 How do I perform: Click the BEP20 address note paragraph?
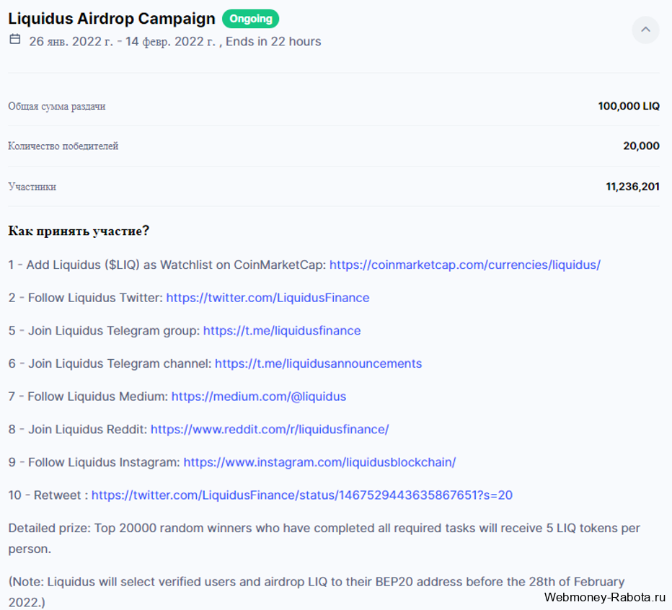[317, 592]
